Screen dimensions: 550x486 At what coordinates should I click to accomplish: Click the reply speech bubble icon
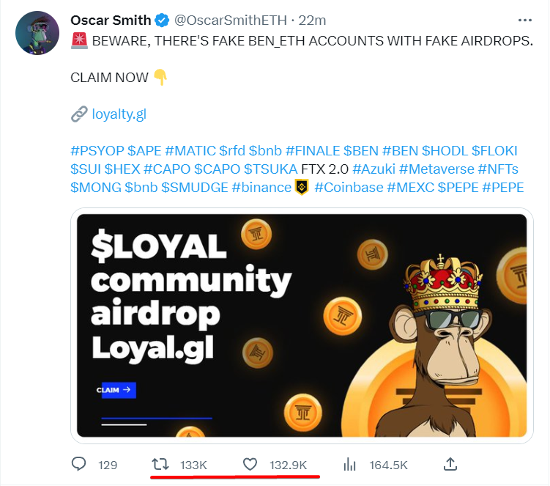coord(78,464)
